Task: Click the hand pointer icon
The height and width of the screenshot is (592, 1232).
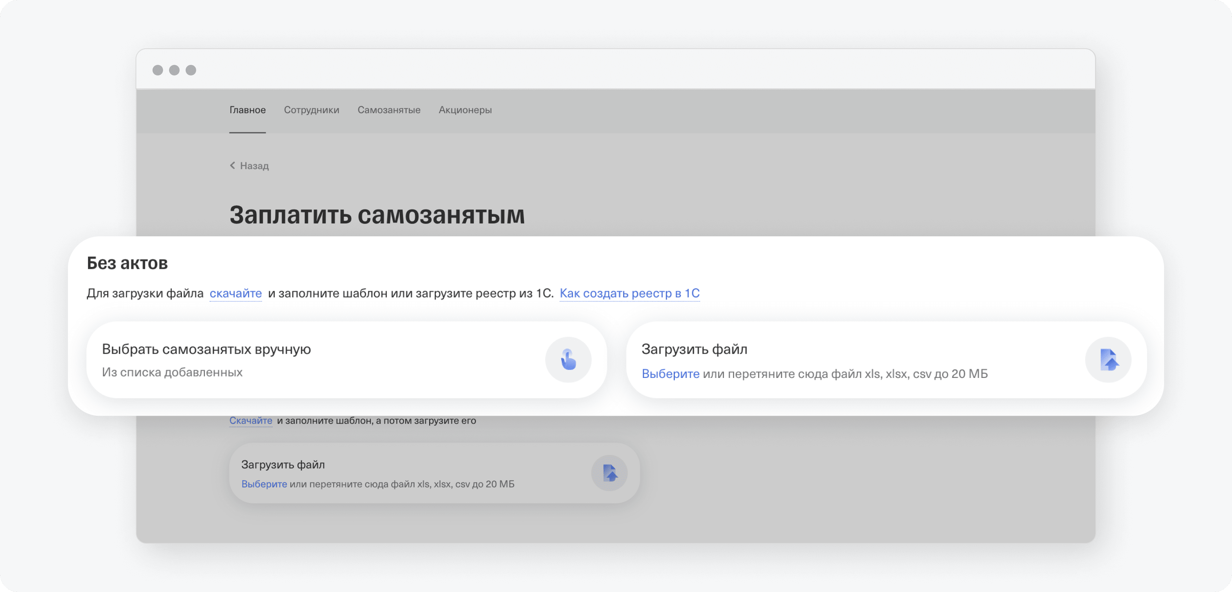Action: click(568, 360)
